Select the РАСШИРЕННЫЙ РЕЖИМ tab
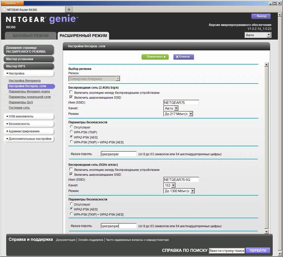283x257 pixels. pos(83,35)
